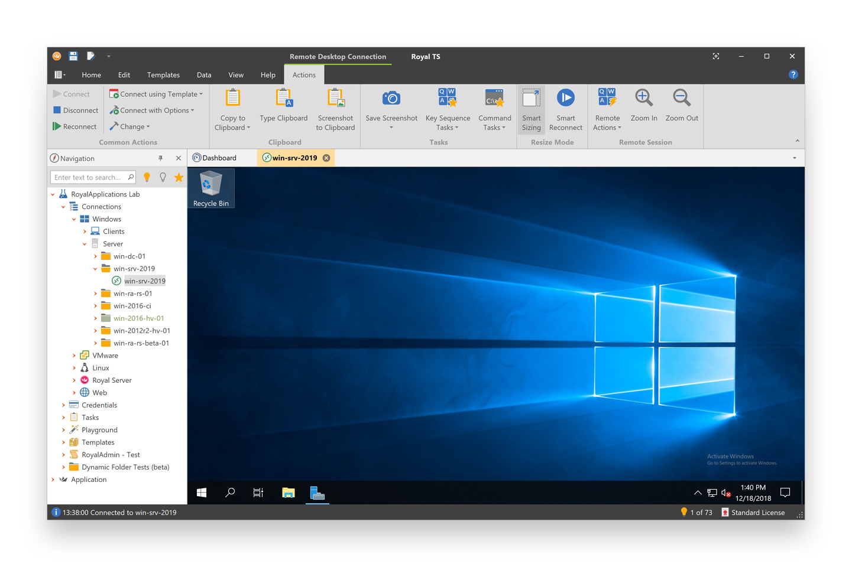
Task: Zoom out the remote session
Action: [x=681, y=99]
